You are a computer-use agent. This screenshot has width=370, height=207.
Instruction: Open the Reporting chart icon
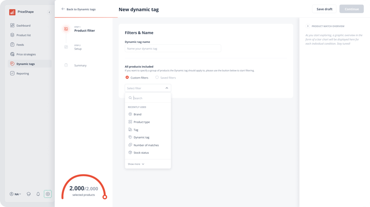point(12,73)
